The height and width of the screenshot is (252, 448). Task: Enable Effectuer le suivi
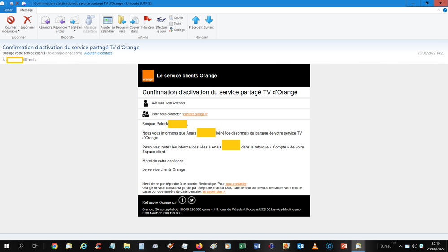click(x=161, y=24)
